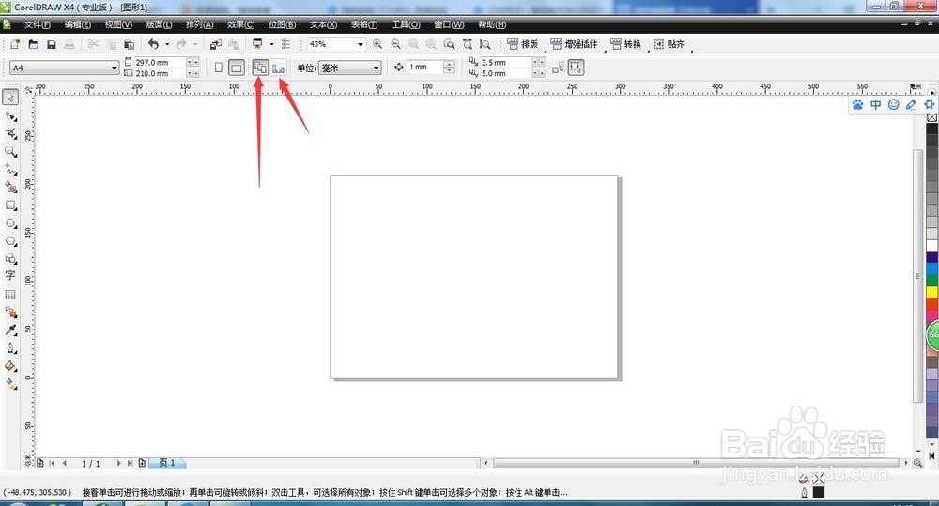Toggle apply layout to current page only

coord(279,69)
